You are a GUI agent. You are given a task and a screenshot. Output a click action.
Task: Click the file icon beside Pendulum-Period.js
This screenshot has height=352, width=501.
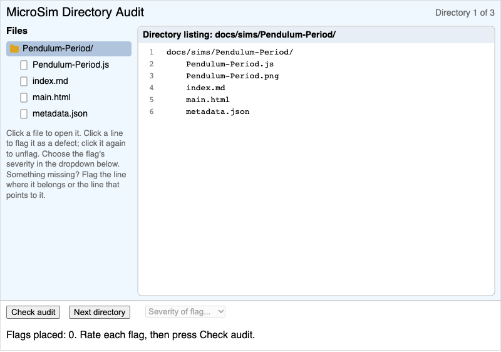coord(24,65)
